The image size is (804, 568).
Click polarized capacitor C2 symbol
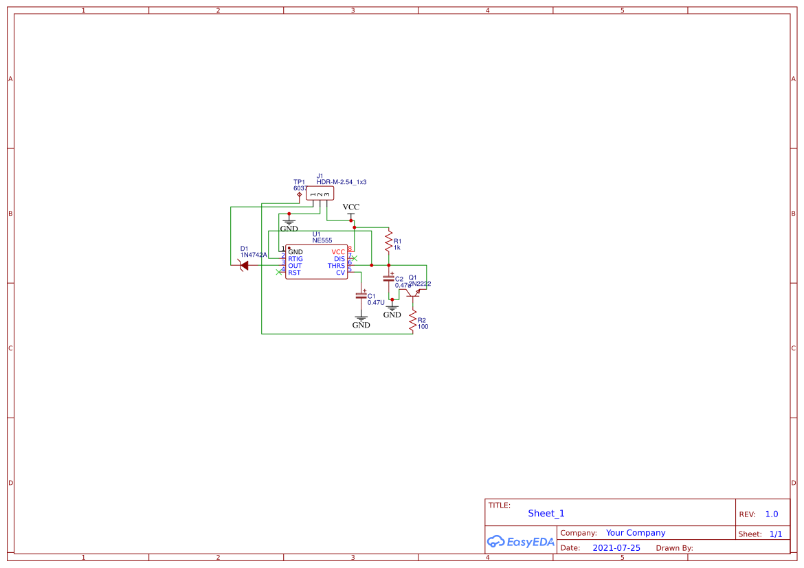click(x=388, y=277)
